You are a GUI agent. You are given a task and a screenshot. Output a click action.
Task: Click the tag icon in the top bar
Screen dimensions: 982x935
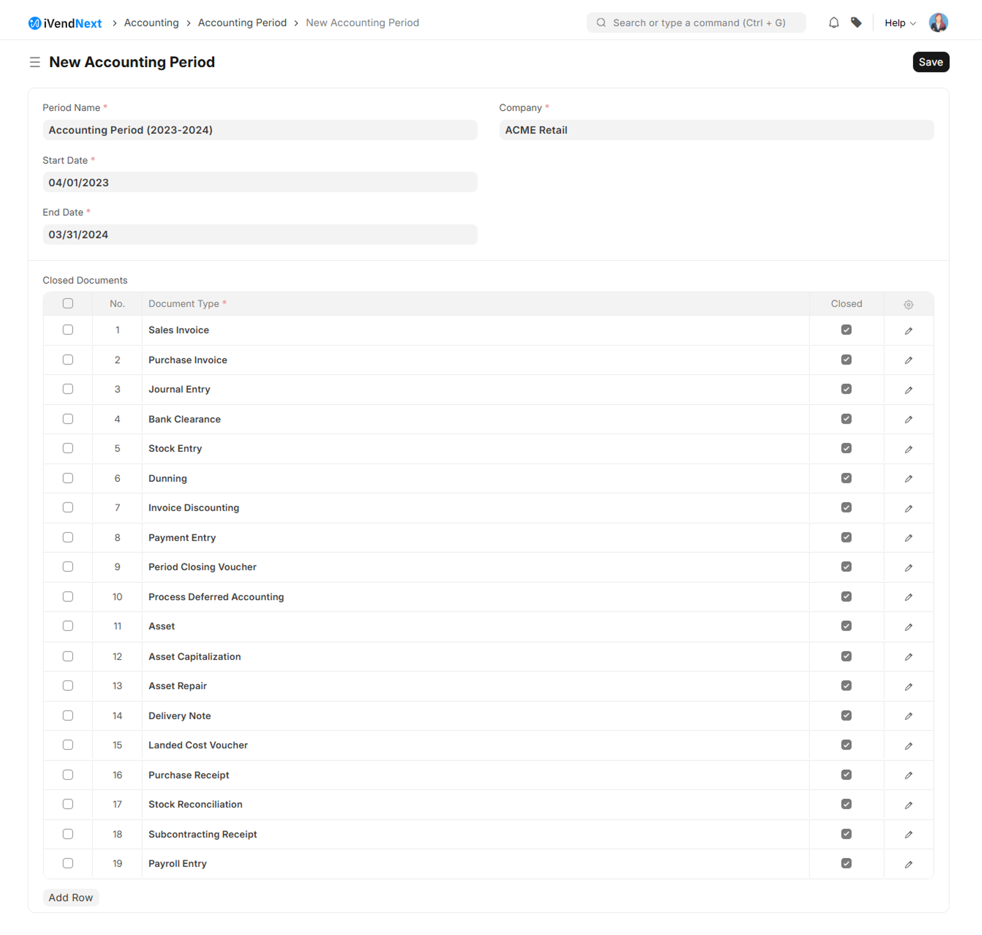856,22
